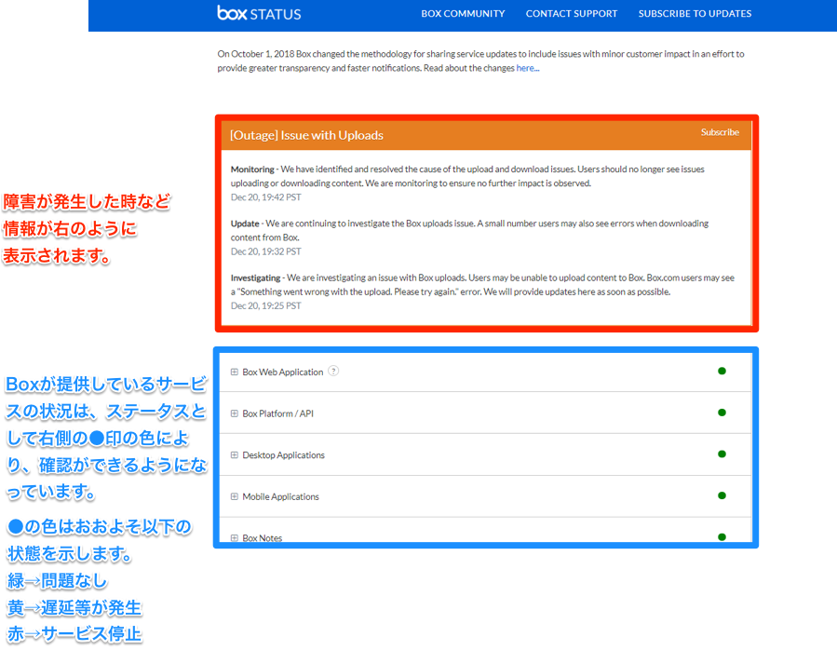
Task: Click the green status dot for Box Notes
Action: [x=722, y=537]
